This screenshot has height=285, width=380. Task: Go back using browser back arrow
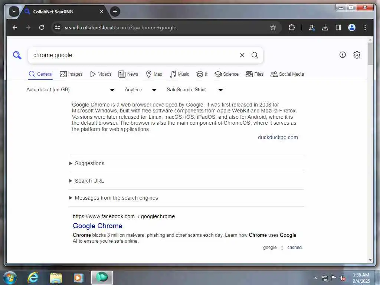point(15,27)
